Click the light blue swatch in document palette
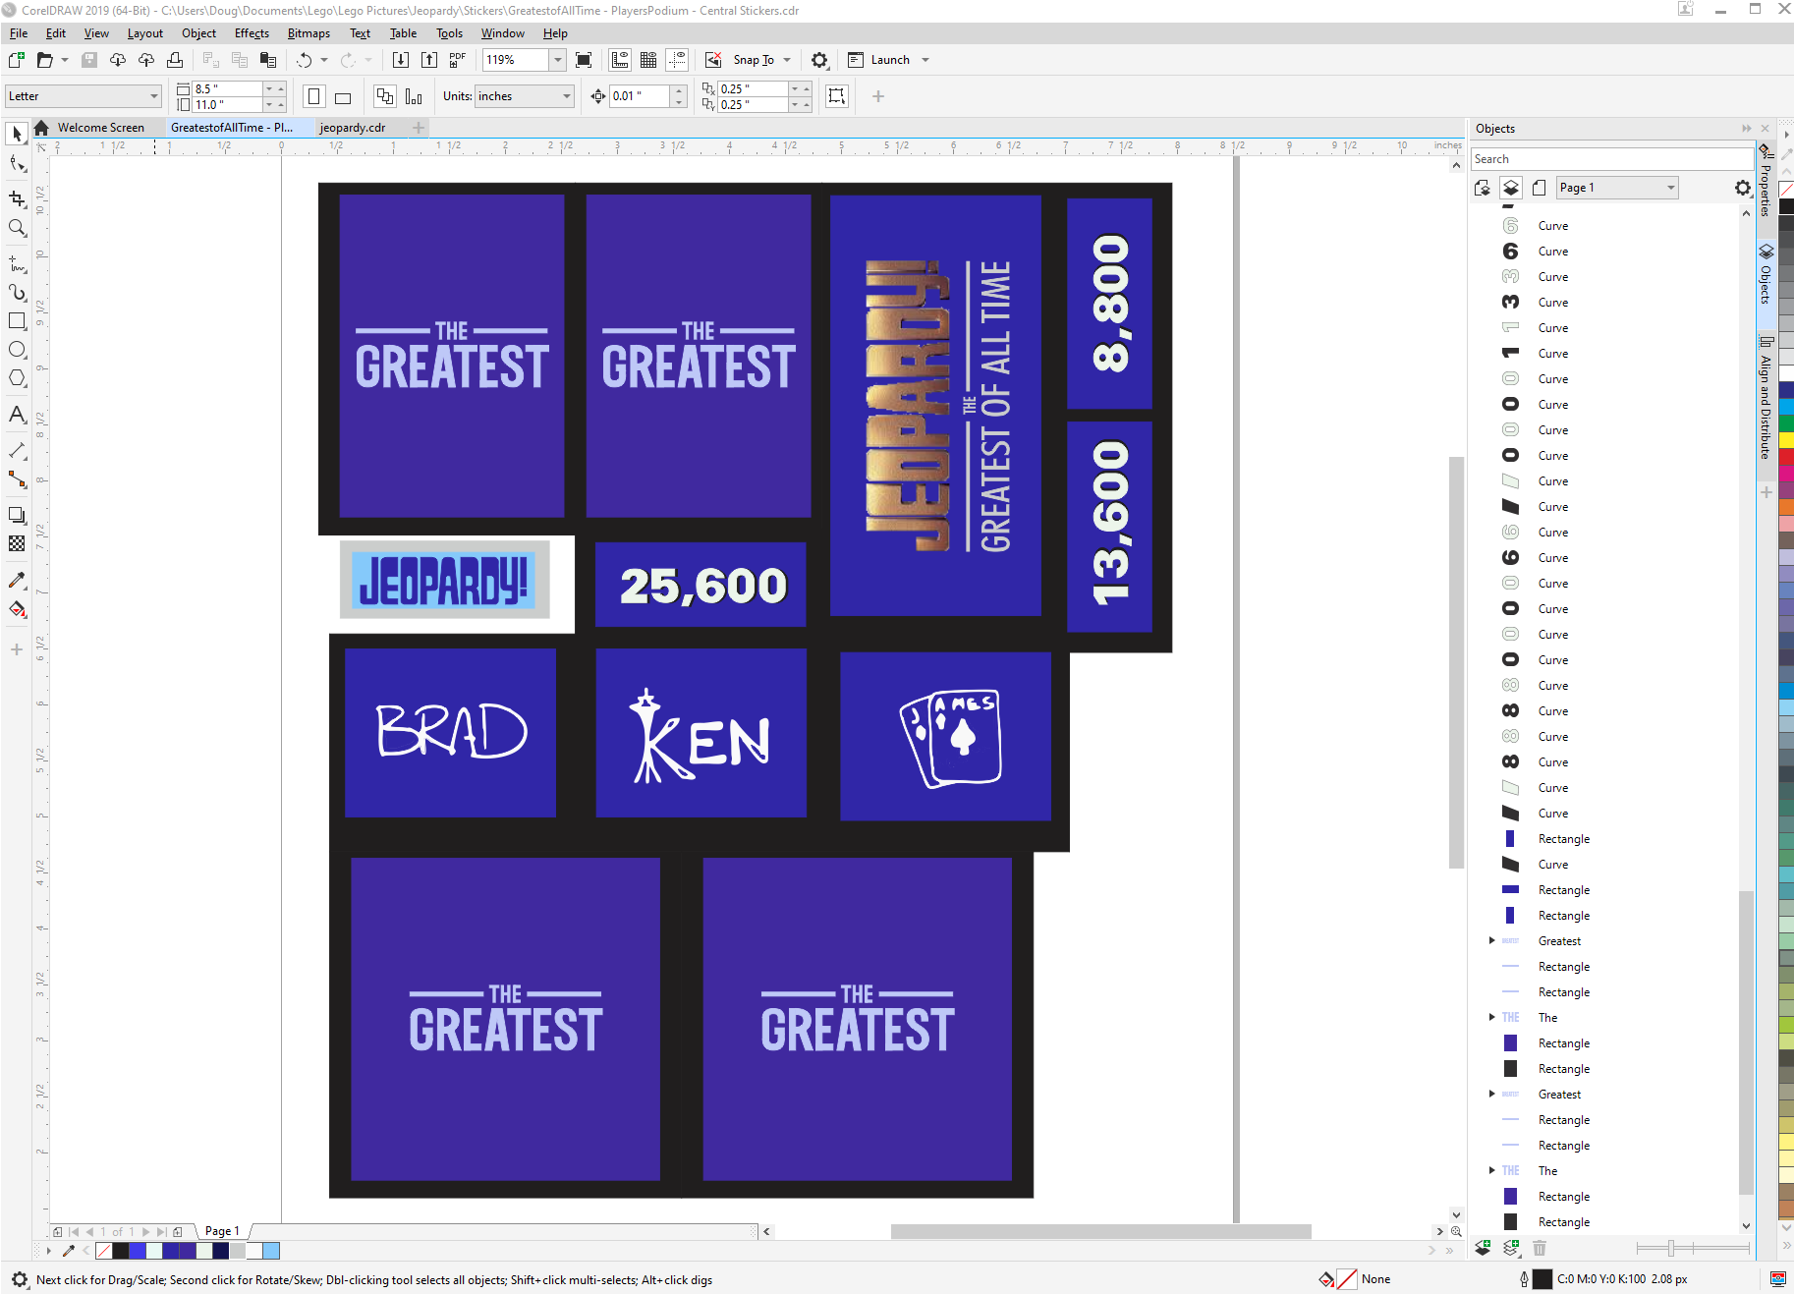Screen dimensions: 1794x1294 (x=271, y=1251)
